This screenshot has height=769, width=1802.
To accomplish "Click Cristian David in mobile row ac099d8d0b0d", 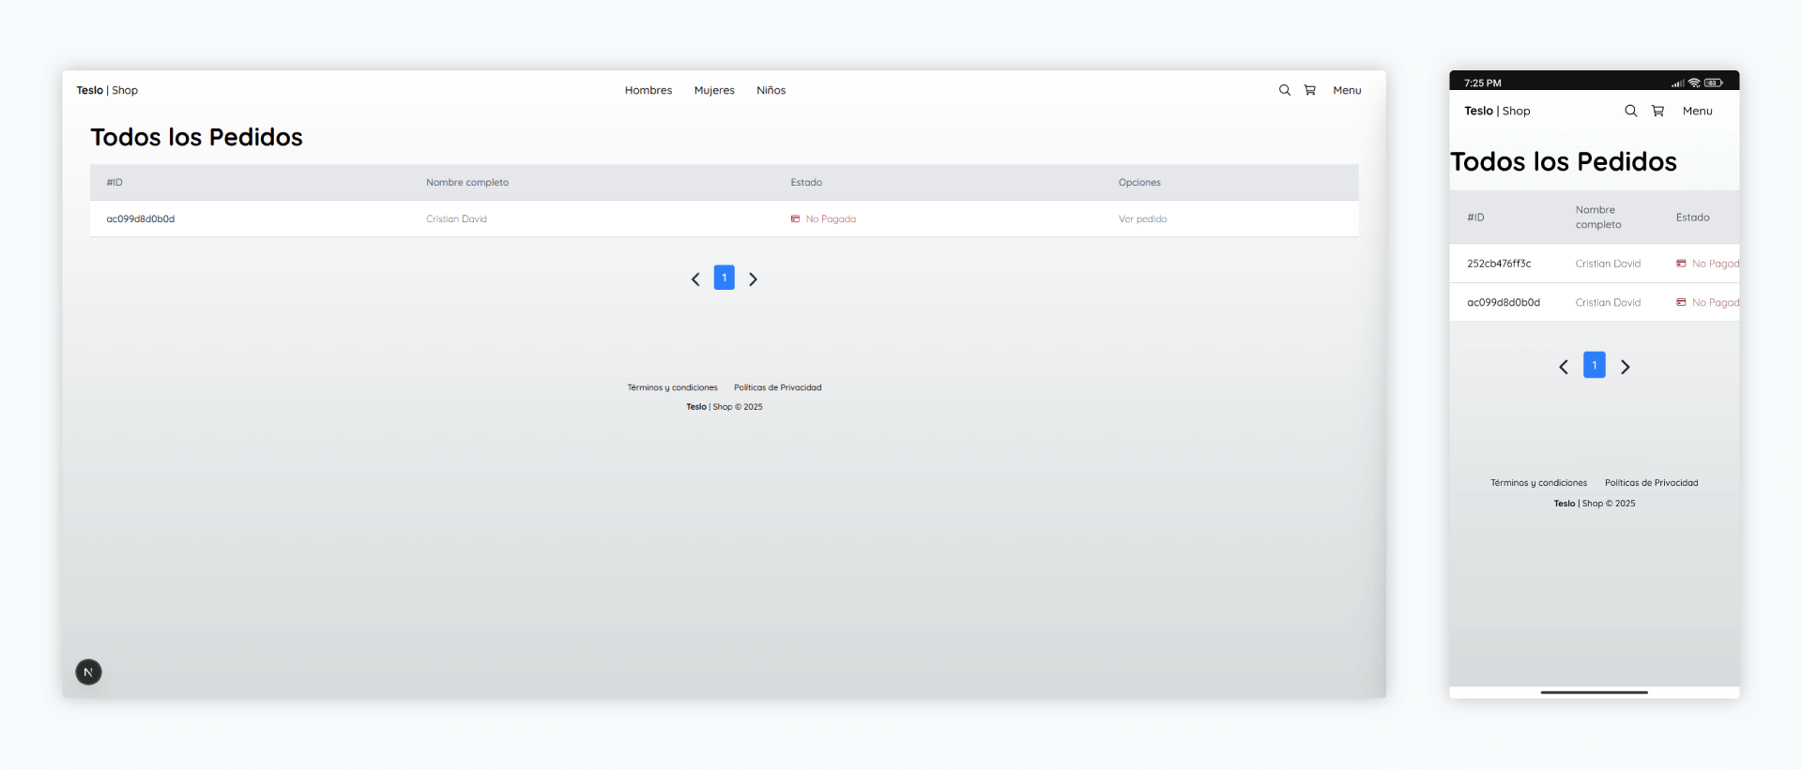I will pos(1608,302).
